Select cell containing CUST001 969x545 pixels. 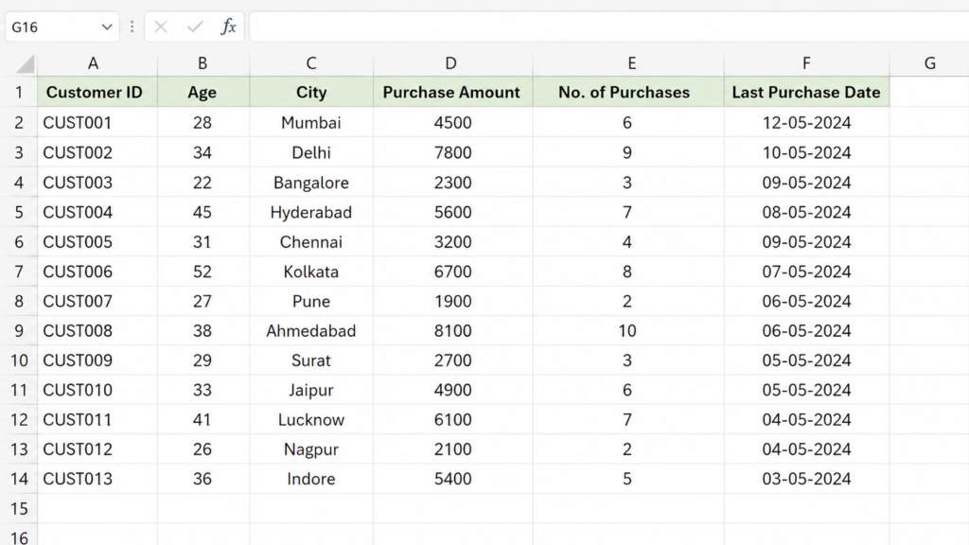click(x=97, y=122)
